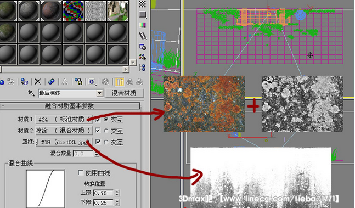Image resolution: width=355 pixels, height=208 pixels.
Task: Check the 使用曲线 checkbox
Action: 81,173
